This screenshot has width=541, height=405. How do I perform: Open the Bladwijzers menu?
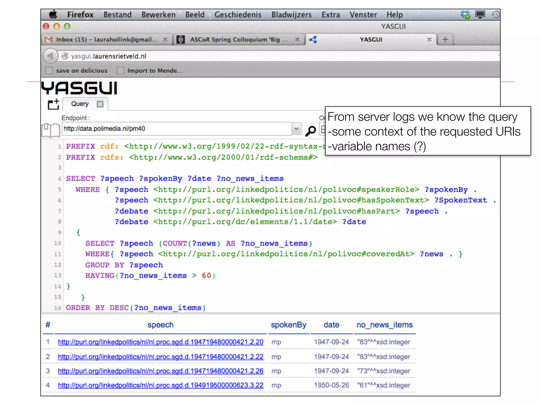pyautogui.click(x=291, y=15)
